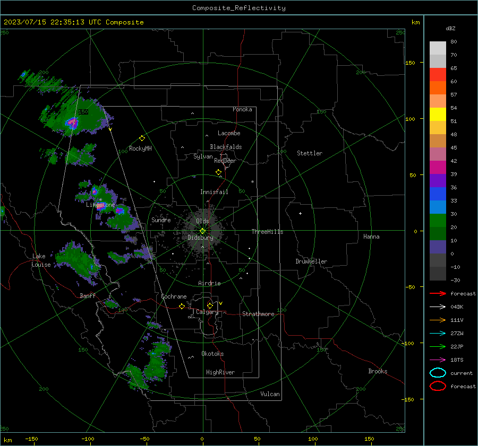Click the yellow diamond marker beside RockyMH
Screen dimensions: 478x446
(x=142, y=138)
